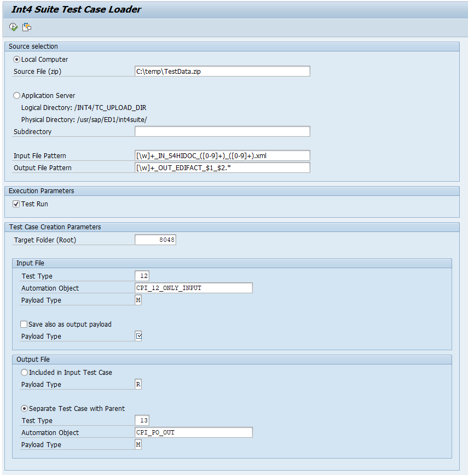Click the Source File (zip) field
Screen dimensions: 468x475
click(222, 71)
